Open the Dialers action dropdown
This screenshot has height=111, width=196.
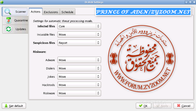(x=79, y=68)
